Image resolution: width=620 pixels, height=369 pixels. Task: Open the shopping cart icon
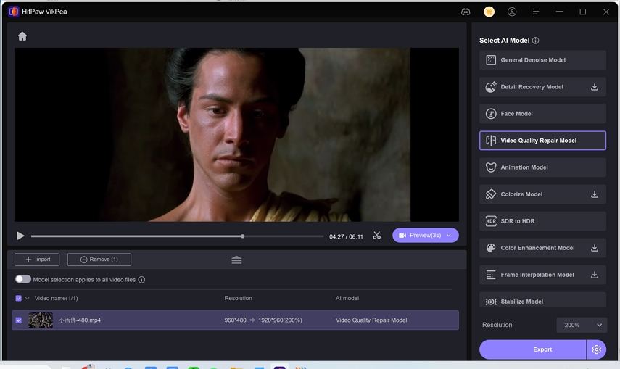click(489, 12)
